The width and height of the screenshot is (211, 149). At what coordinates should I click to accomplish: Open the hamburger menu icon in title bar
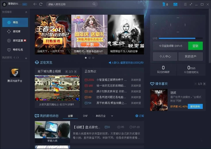(185, 4)
